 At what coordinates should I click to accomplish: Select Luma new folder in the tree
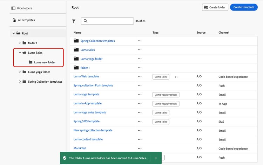click(45, 62)
